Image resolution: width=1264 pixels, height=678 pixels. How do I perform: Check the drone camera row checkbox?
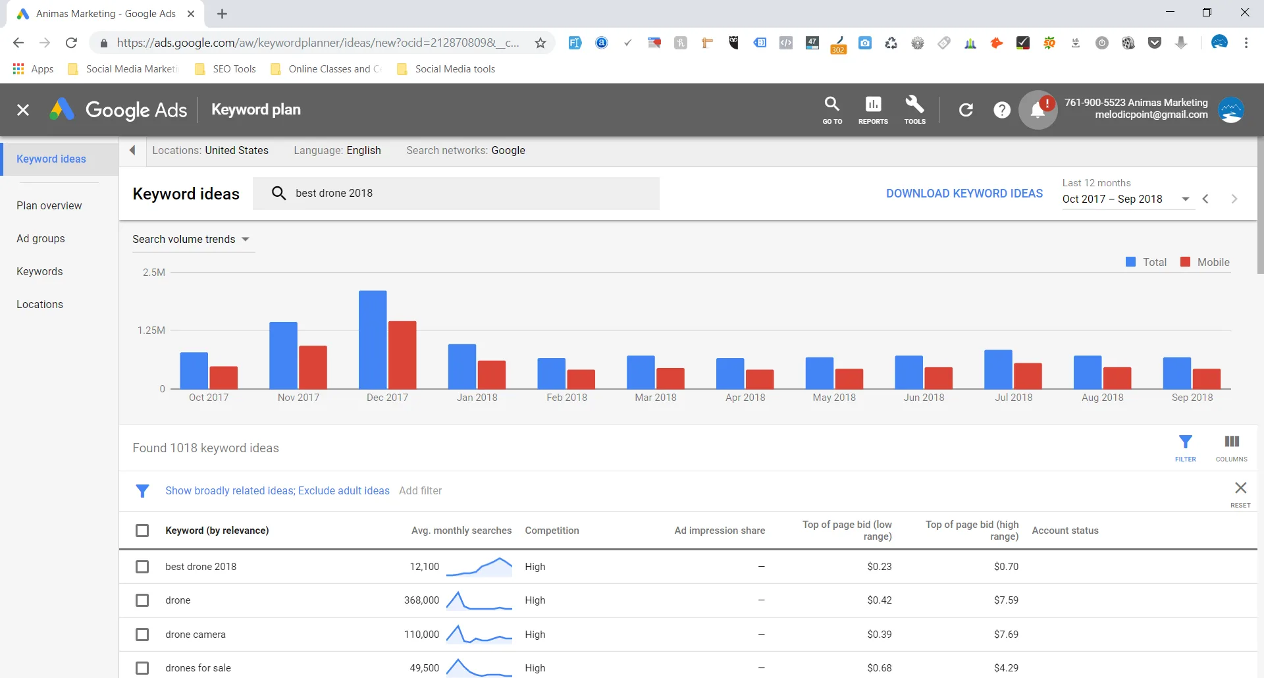coord(142,635)
